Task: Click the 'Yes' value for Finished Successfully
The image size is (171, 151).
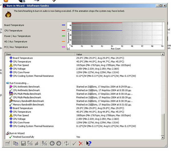Action: pyautogui.click(x=78, y=137)
